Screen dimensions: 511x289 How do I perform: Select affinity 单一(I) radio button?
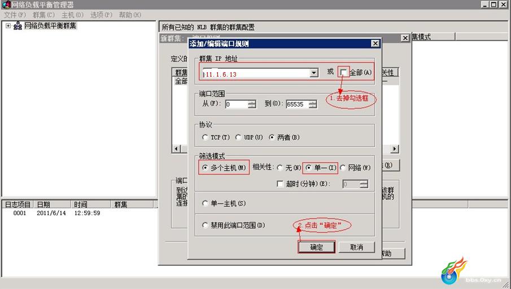[x=308, y=168]
